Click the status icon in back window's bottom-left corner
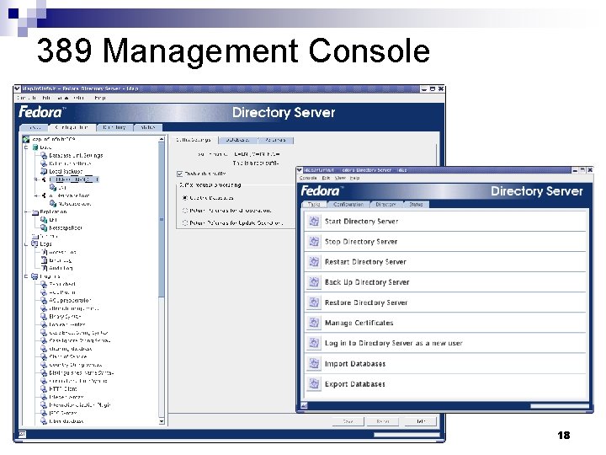This screenshot has height=455, width=606. click(x=22, y=435)
